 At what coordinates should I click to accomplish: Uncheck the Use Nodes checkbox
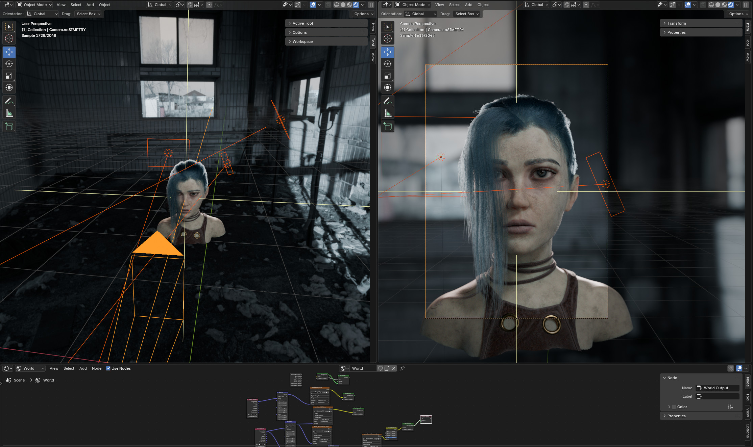pos(108,368)
